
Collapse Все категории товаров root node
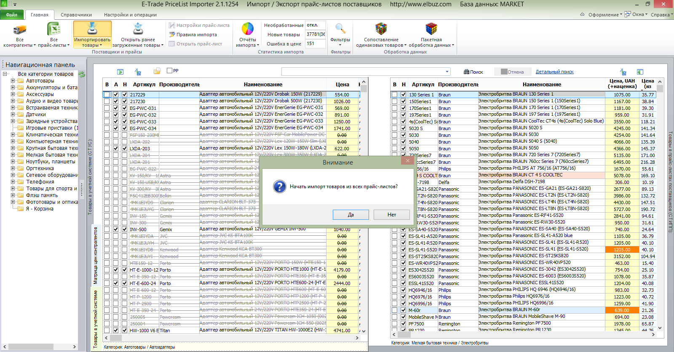[x=5, y=74]
